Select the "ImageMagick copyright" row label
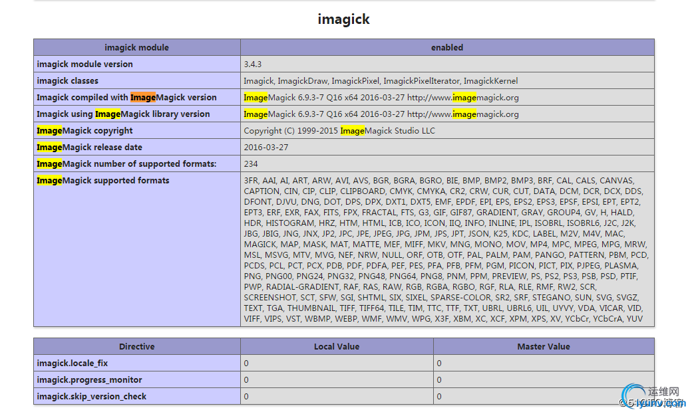This screenshot has width=690, height=414. coord(85,130)
